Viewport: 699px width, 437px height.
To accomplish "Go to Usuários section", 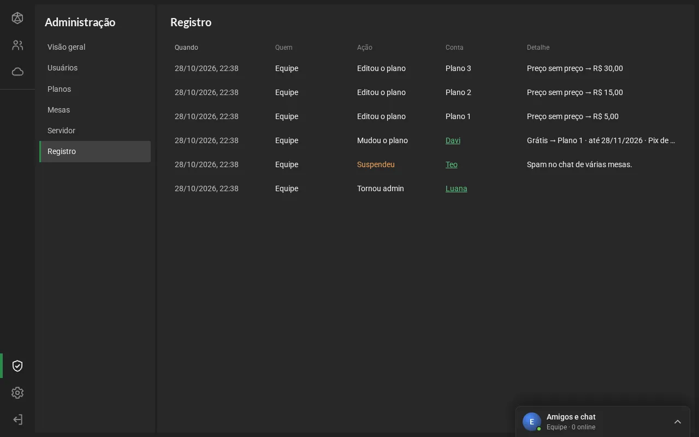I will point(95,68).
